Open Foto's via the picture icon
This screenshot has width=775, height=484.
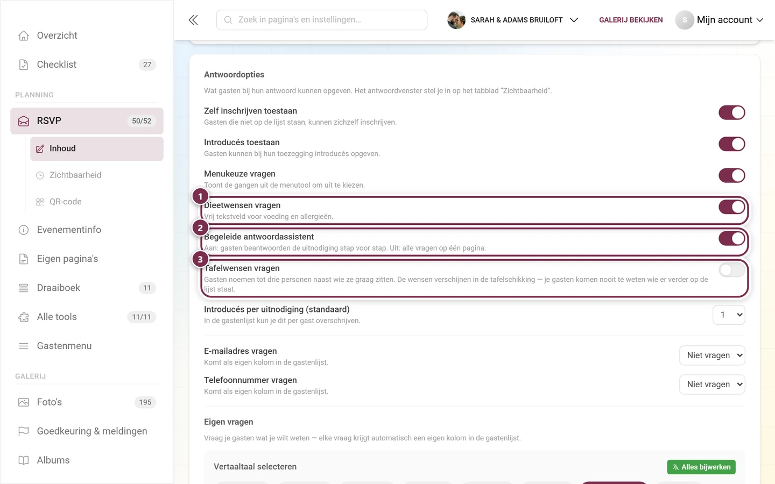[24, 402]
